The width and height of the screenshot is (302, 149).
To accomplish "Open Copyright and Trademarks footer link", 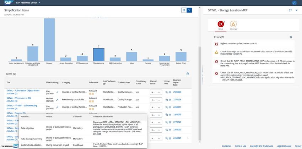I will (261, 146).
